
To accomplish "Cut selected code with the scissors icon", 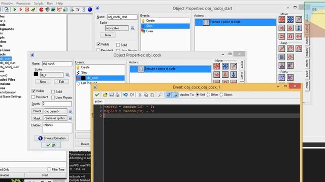I will click(140, 95).
